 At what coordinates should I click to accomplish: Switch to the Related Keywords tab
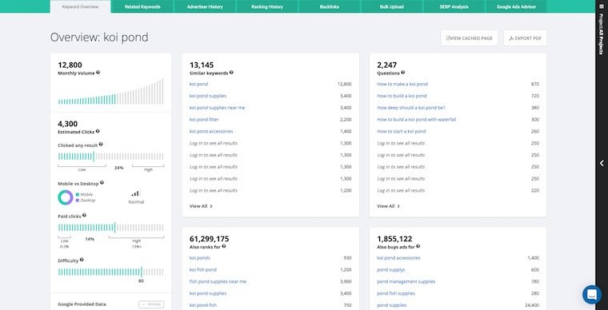pos(142,6)
